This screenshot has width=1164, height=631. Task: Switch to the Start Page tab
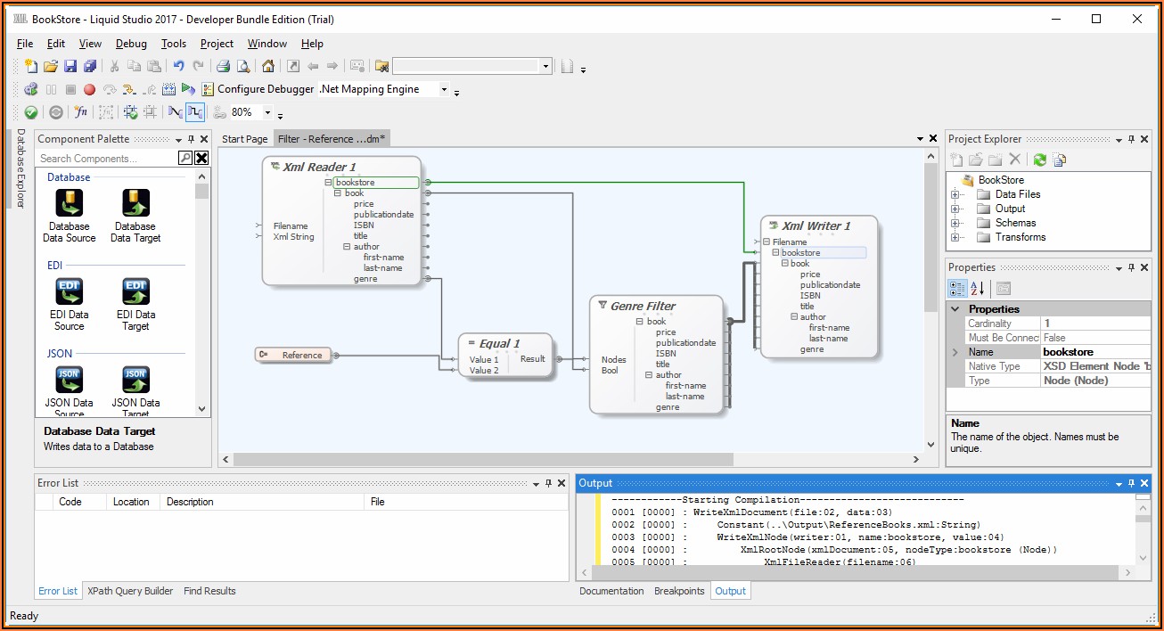pos(244,139)
